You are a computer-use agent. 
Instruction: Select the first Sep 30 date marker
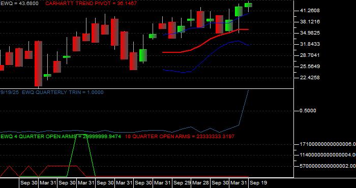pyautogui.click(x=29, y=183)
